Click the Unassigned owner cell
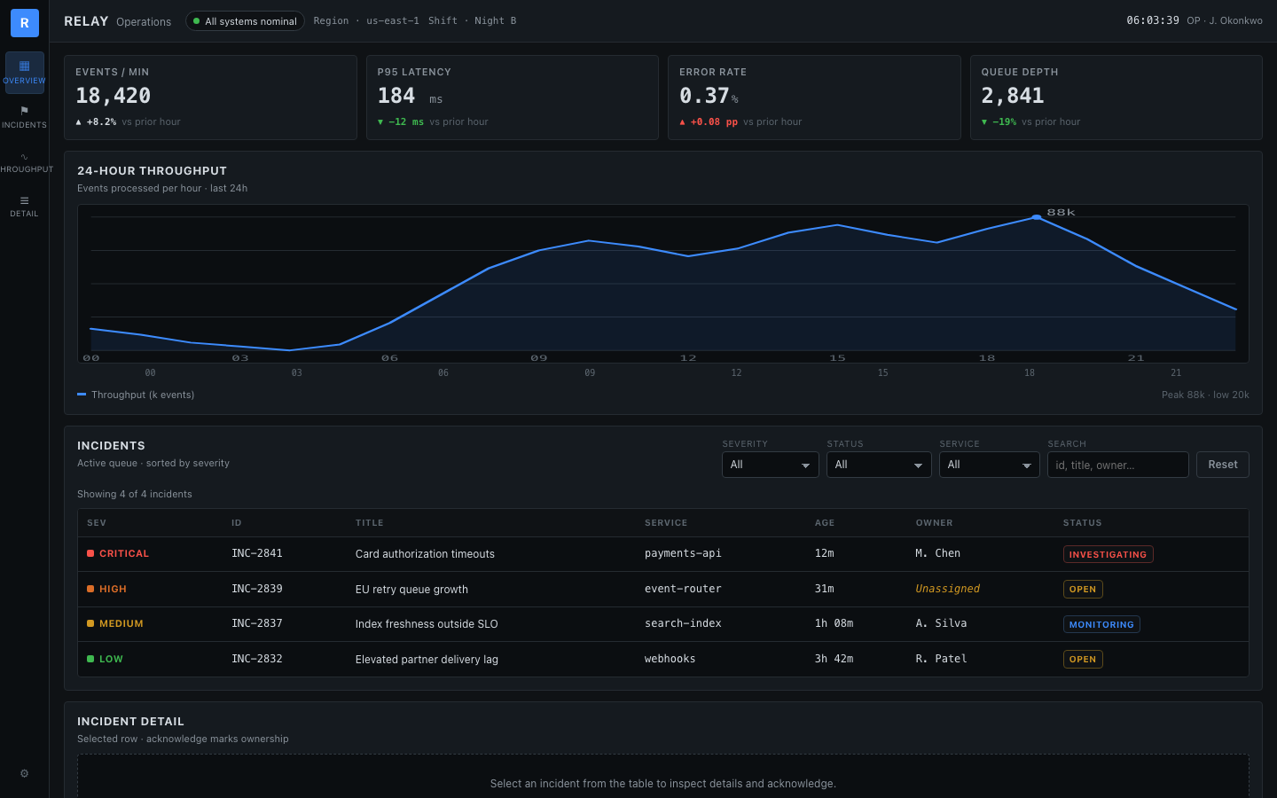The image size is (1277, 798). click(x=948, y=589)
